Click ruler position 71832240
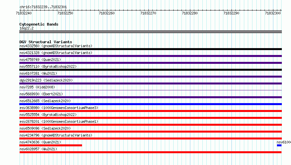The width and height of the screenshot is (291, 165). coord(24,13)
